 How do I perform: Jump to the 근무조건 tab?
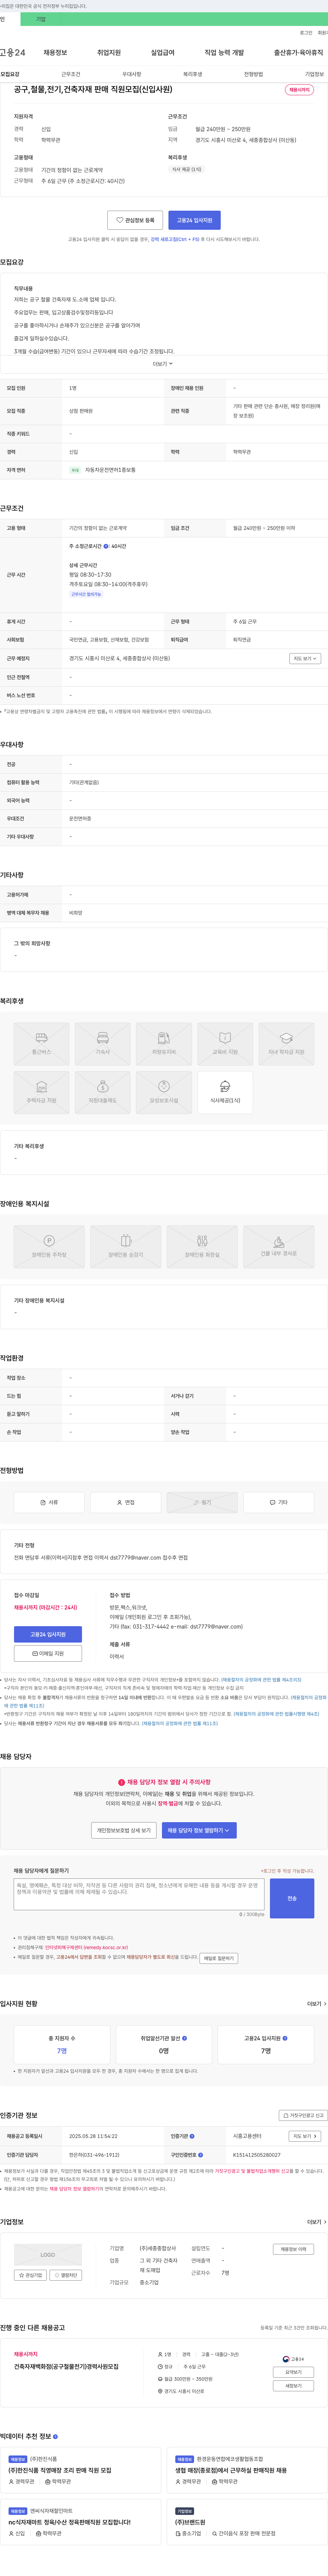tap(71, 74)
